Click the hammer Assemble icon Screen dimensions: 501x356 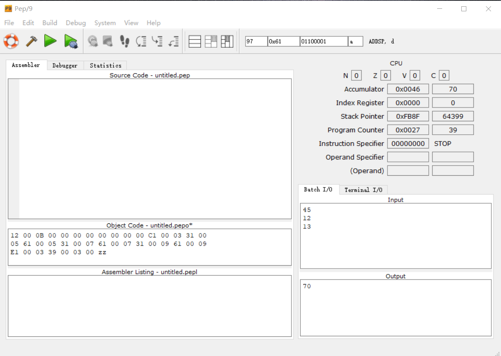(x=31, y=41)
